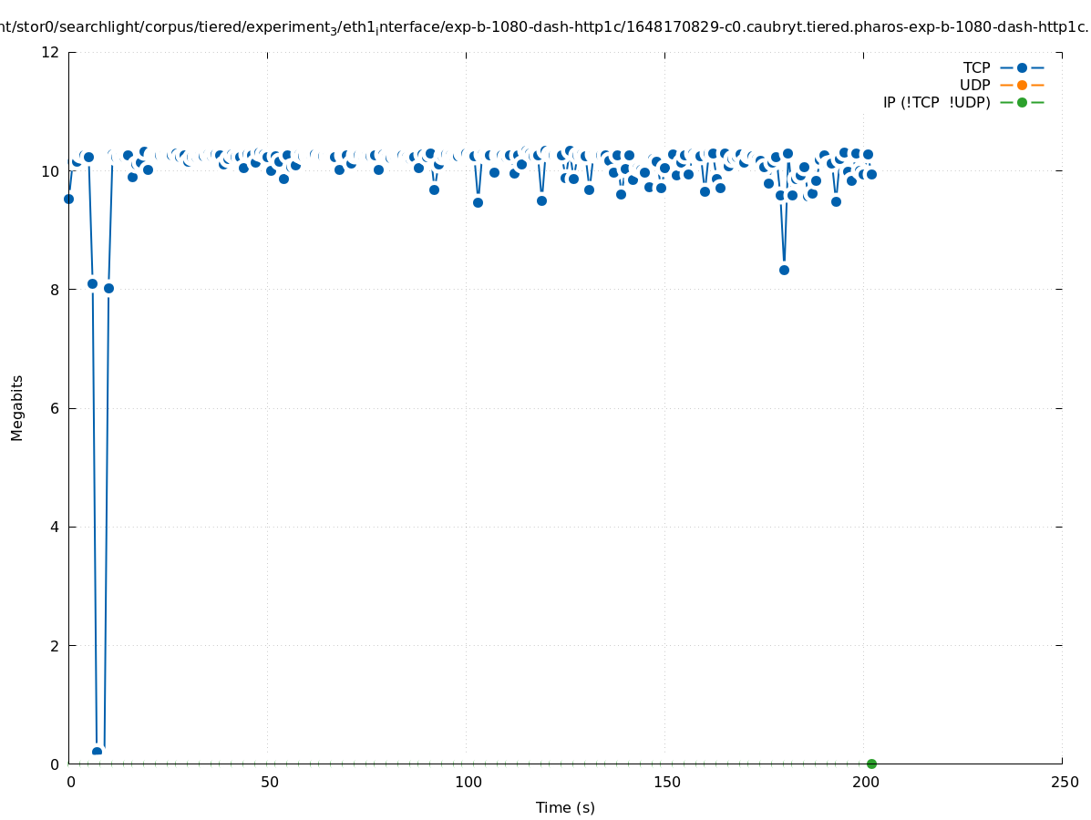Screen dimensions: 1091x820
Task: Click the green IP legend marker
Action: (1022, 102)
